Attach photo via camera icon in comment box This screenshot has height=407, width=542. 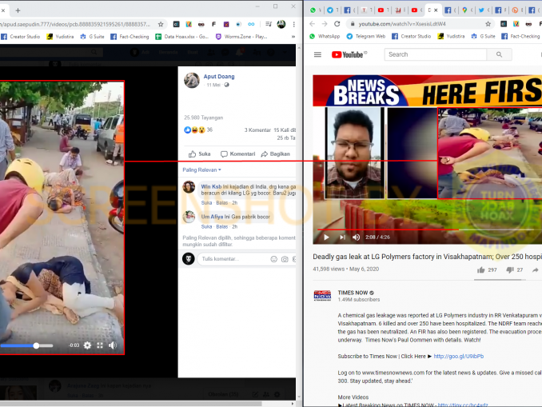[x=285, y=259]
